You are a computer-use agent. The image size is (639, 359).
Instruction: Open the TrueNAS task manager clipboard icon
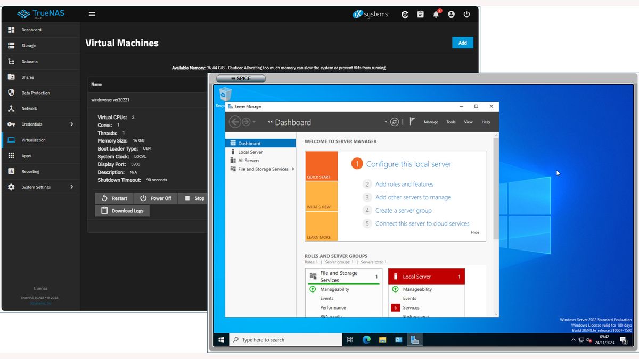pos(421,14)
